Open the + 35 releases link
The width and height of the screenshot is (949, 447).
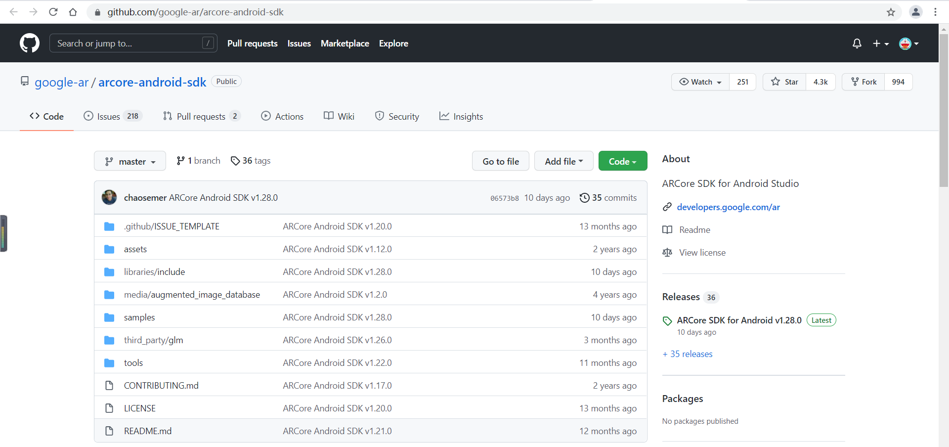(x=688, y=354)
